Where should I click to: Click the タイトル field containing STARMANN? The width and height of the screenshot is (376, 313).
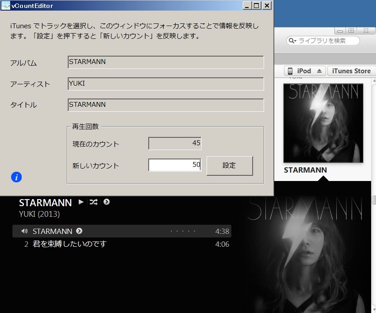(166, 105)
